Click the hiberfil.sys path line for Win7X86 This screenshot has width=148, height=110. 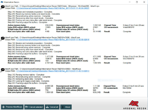point(43,38)
